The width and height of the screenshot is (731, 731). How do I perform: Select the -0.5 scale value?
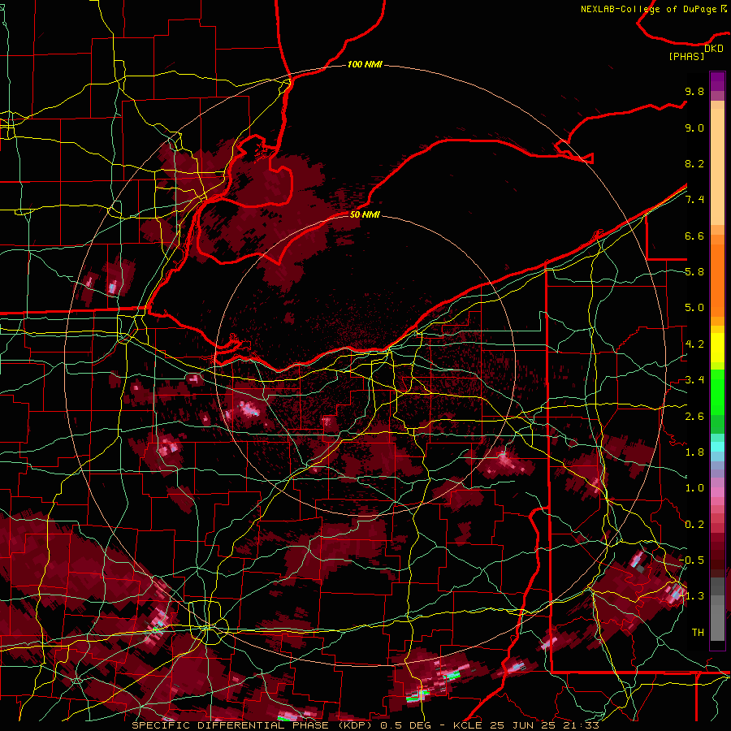tap(691, 560)
